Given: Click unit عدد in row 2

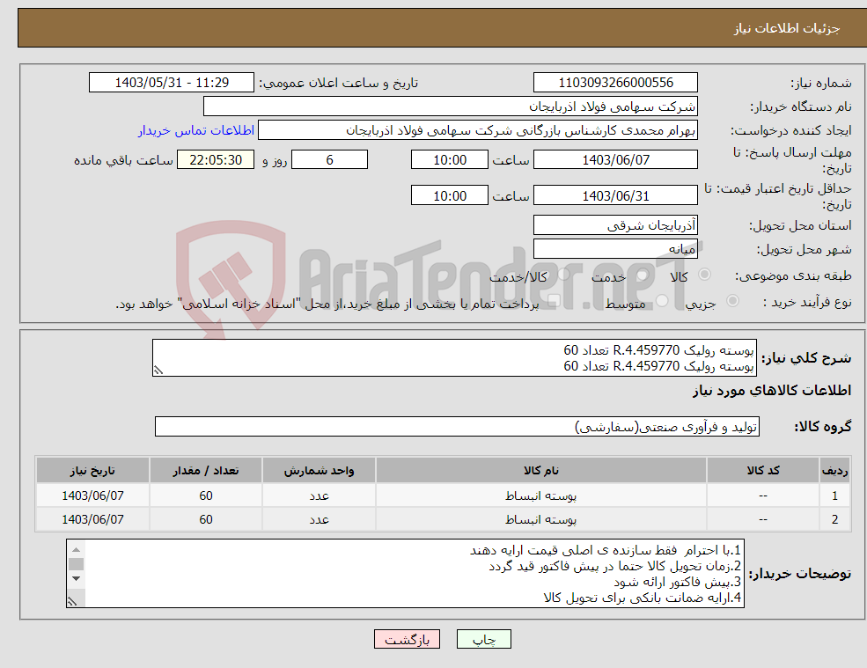Looking at the screenshot, I should [319, 519].
